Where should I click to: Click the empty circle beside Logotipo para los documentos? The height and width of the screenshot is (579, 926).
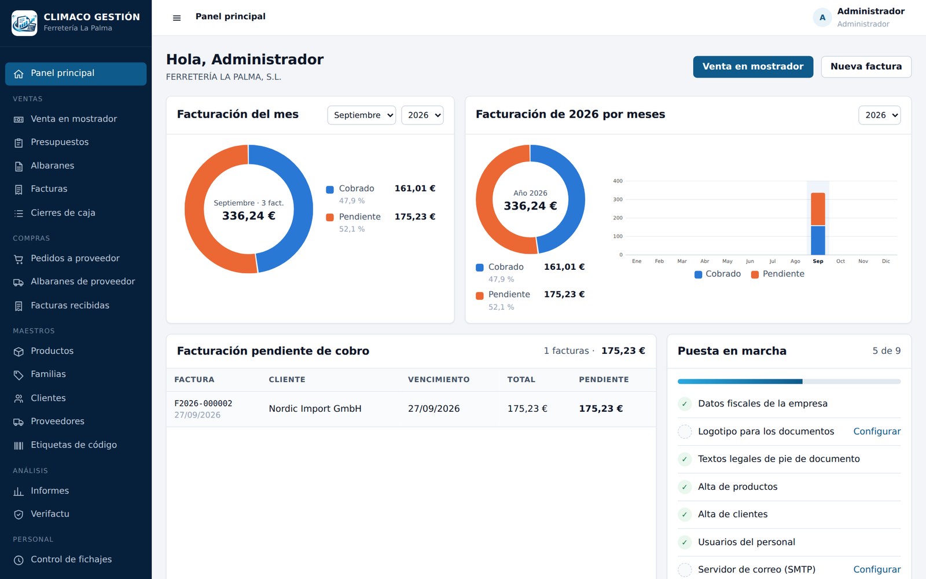click(685, 431)
